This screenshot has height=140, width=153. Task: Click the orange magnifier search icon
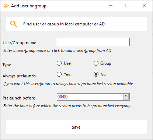[13, 24]
